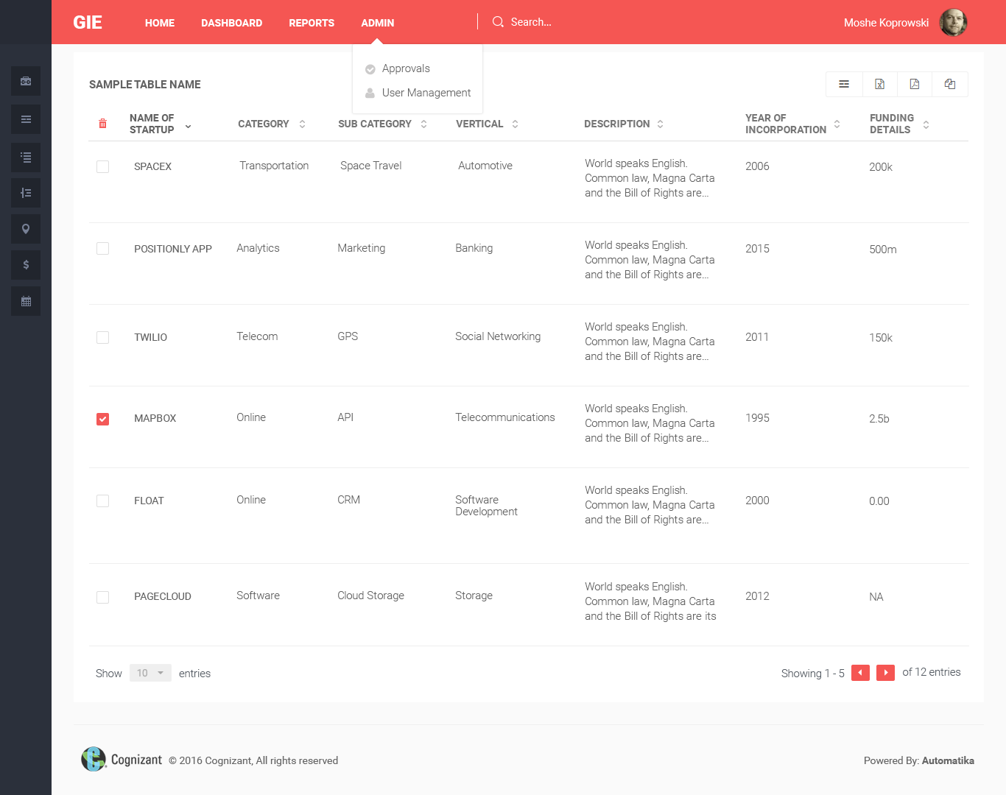Screen dimensions: 1006x795
Task: Open the dollar sign sidebar icon
Action: pos(26,265)
